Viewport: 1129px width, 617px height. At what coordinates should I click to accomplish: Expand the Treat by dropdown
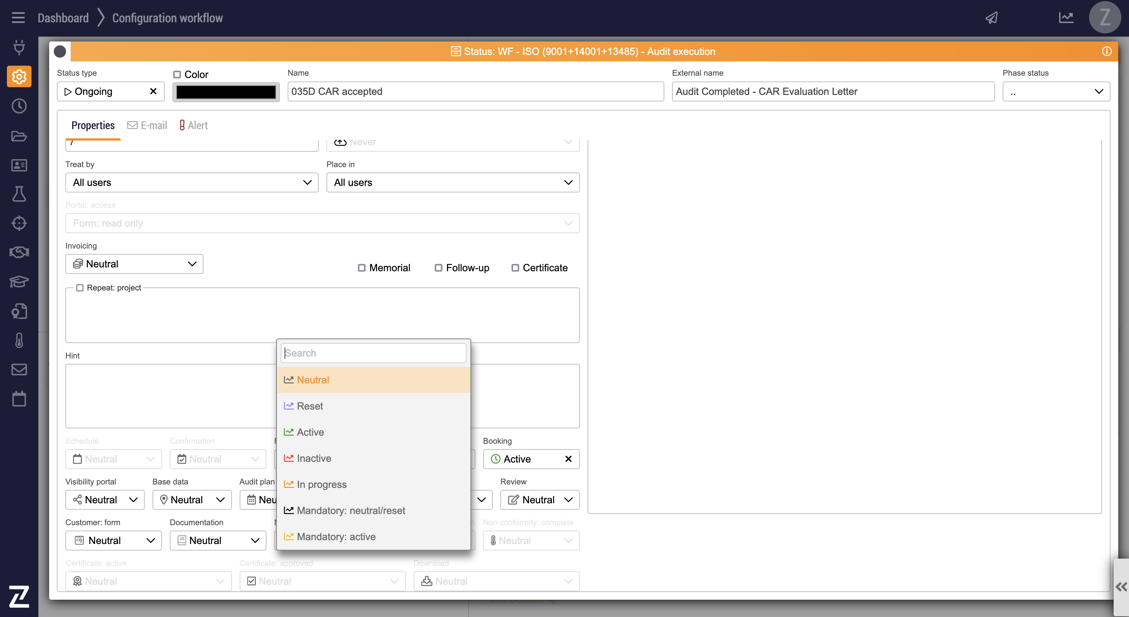coord(192,182)
